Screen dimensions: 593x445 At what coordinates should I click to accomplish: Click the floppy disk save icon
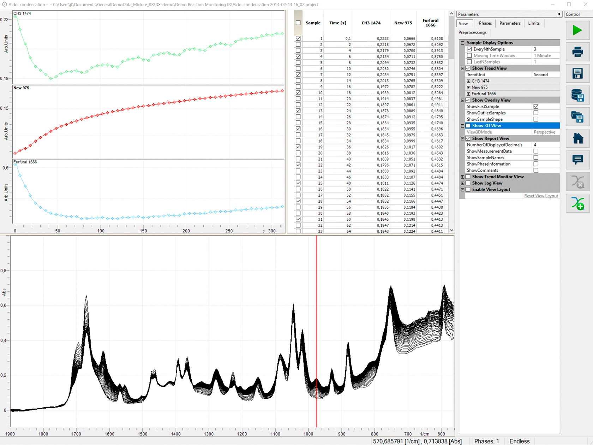coord(577,73)
